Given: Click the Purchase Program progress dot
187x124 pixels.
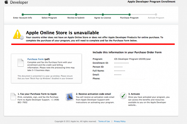Looking at the screenshot, I should (129, 15).
